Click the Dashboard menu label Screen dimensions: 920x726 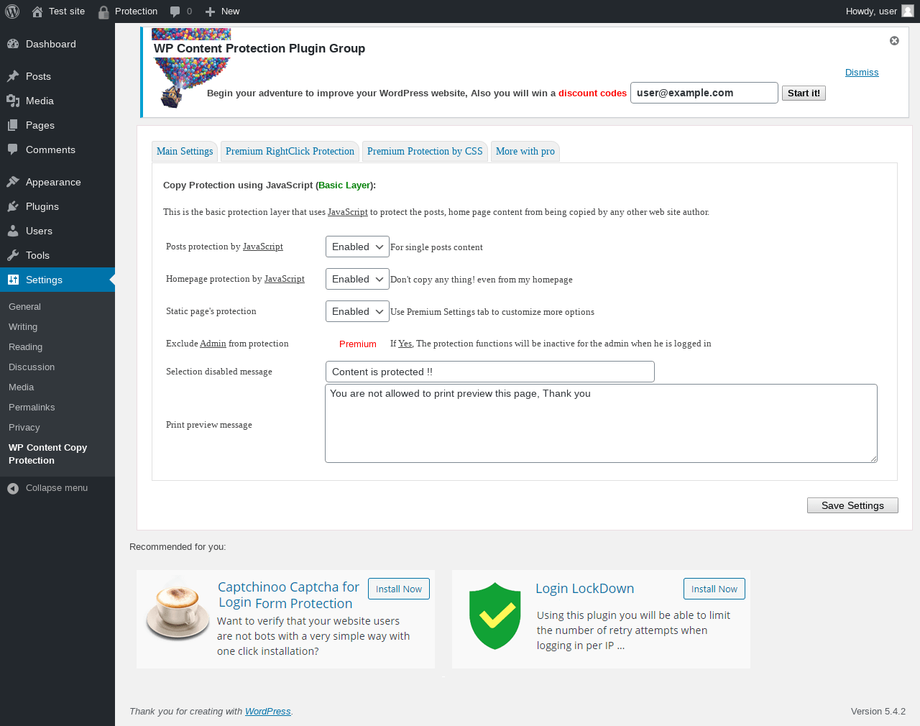[x=51, y=44]
